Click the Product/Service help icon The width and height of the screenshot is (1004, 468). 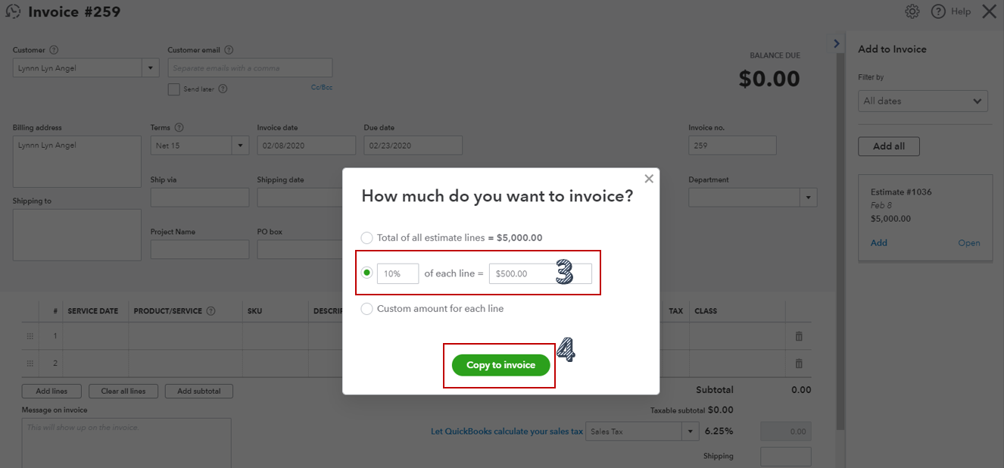pyautogui.click(x=210, y=310)
